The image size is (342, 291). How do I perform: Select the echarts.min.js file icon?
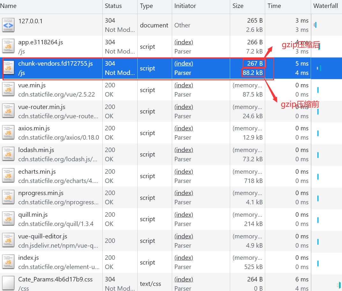point(8,176)
